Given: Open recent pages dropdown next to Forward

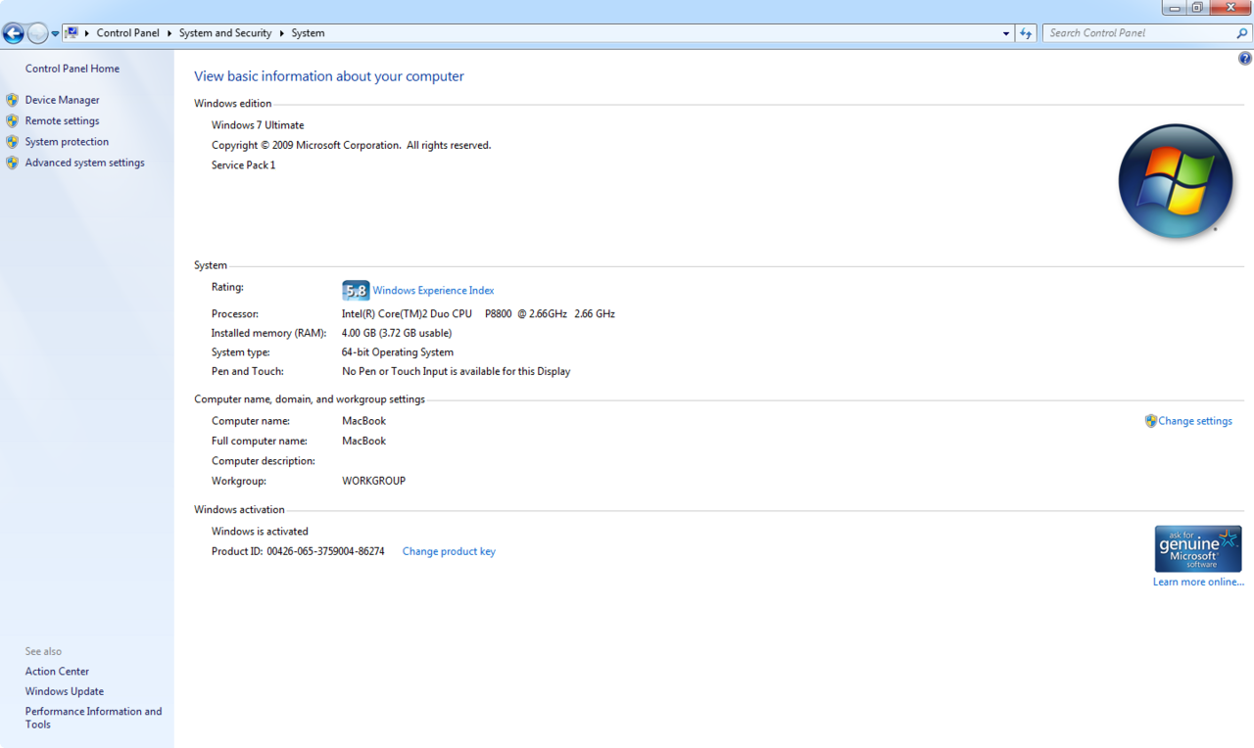Looking at the screenshot, I should click(x=55, y=34).
